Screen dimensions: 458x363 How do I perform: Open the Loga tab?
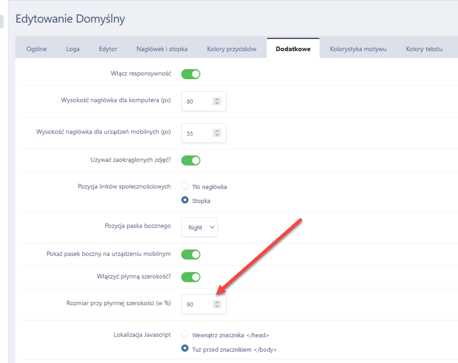[x=73, y=49]
